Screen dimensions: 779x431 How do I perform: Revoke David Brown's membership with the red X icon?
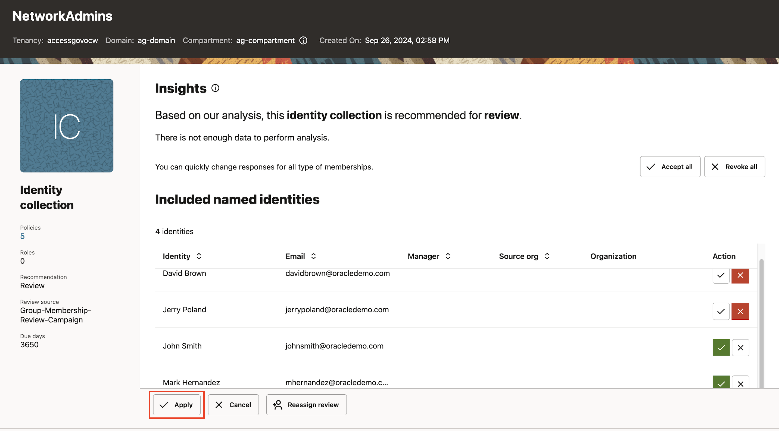[740, 275]
